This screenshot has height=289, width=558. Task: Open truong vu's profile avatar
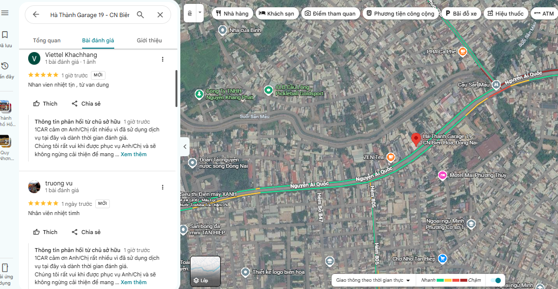tap(34, 187)
